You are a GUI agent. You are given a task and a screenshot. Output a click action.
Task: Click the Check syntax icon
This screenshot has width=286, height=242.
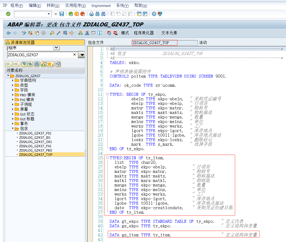click(x=52, y=33)
